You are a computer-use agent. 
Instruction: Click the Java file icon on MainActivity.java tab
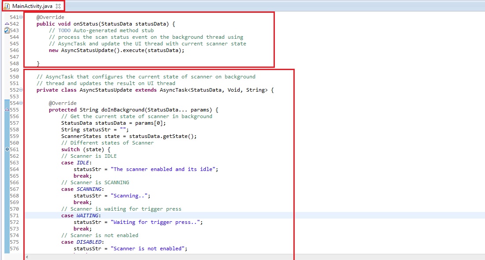7,6
